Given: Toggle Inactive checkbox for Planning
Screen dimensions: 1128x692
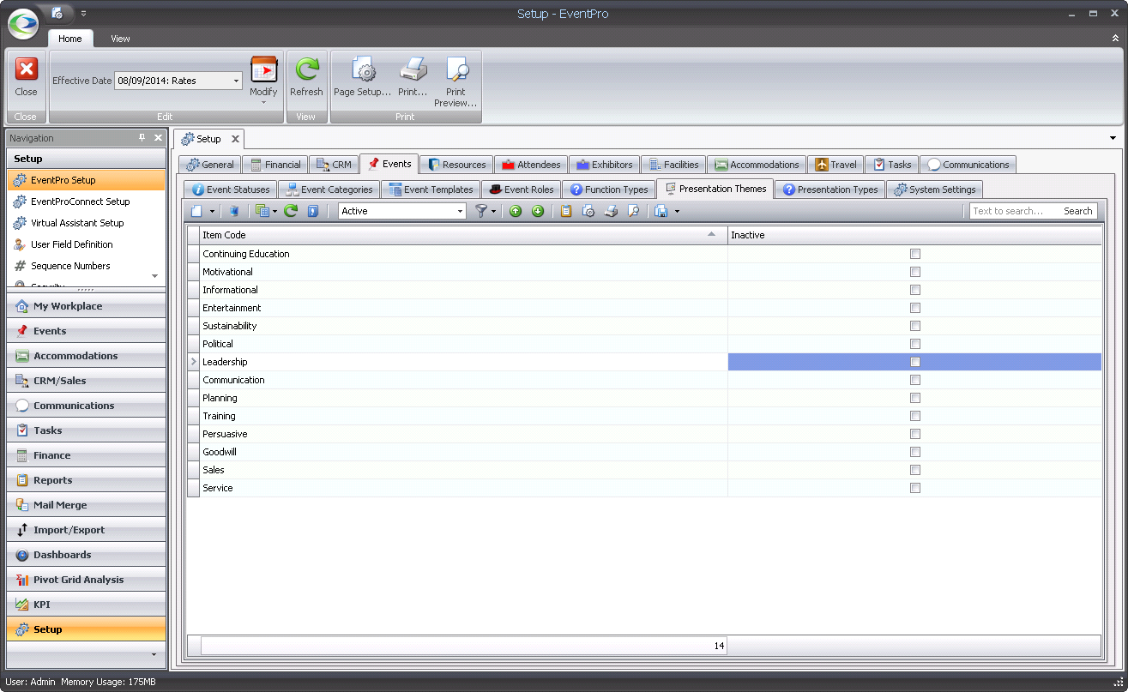Looking at the screenshot, I should coord(915,398).
